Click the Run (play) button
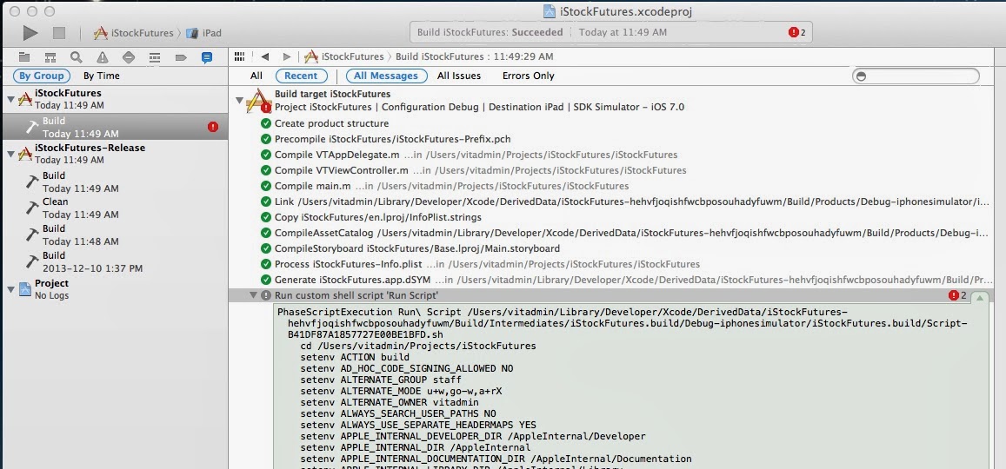1006x469 pixels. click(30, 33)
